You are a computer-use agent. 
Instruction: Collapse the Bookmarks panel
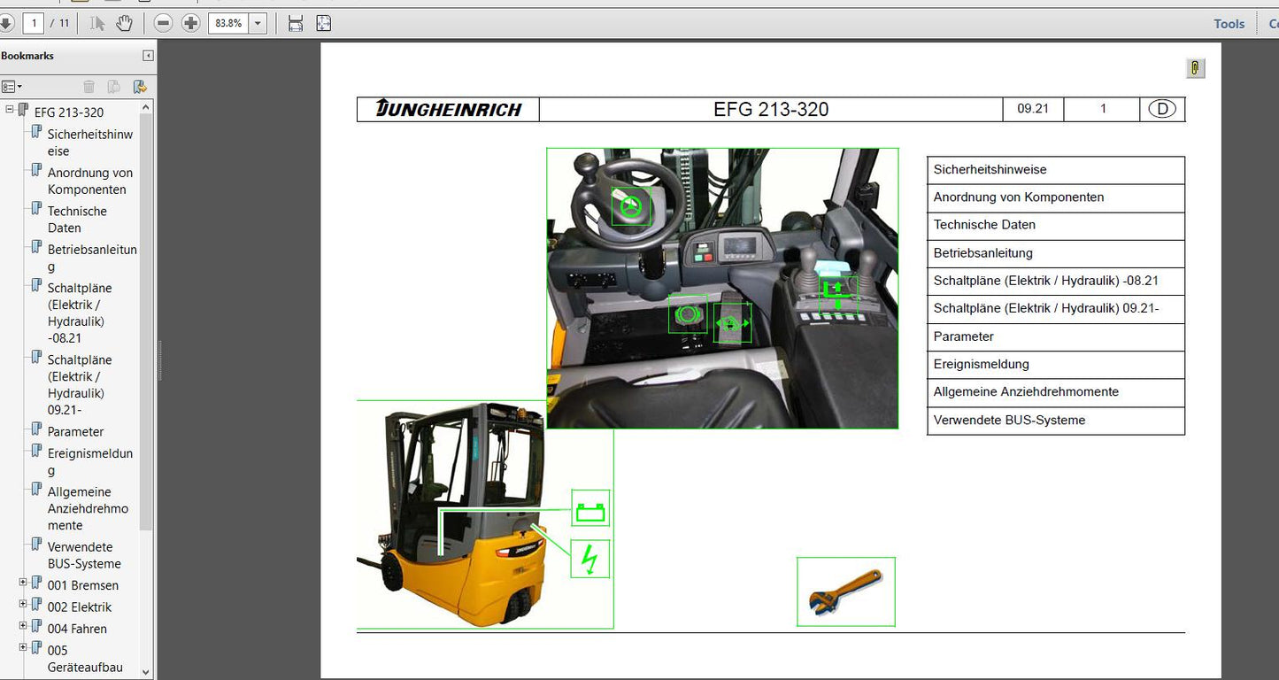point(148,56)
